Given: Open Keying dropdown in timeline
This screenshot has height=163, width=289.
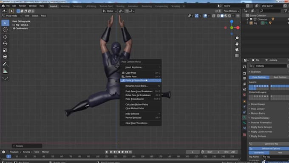Looking at the screenshot, I should (x=28, y=152).
